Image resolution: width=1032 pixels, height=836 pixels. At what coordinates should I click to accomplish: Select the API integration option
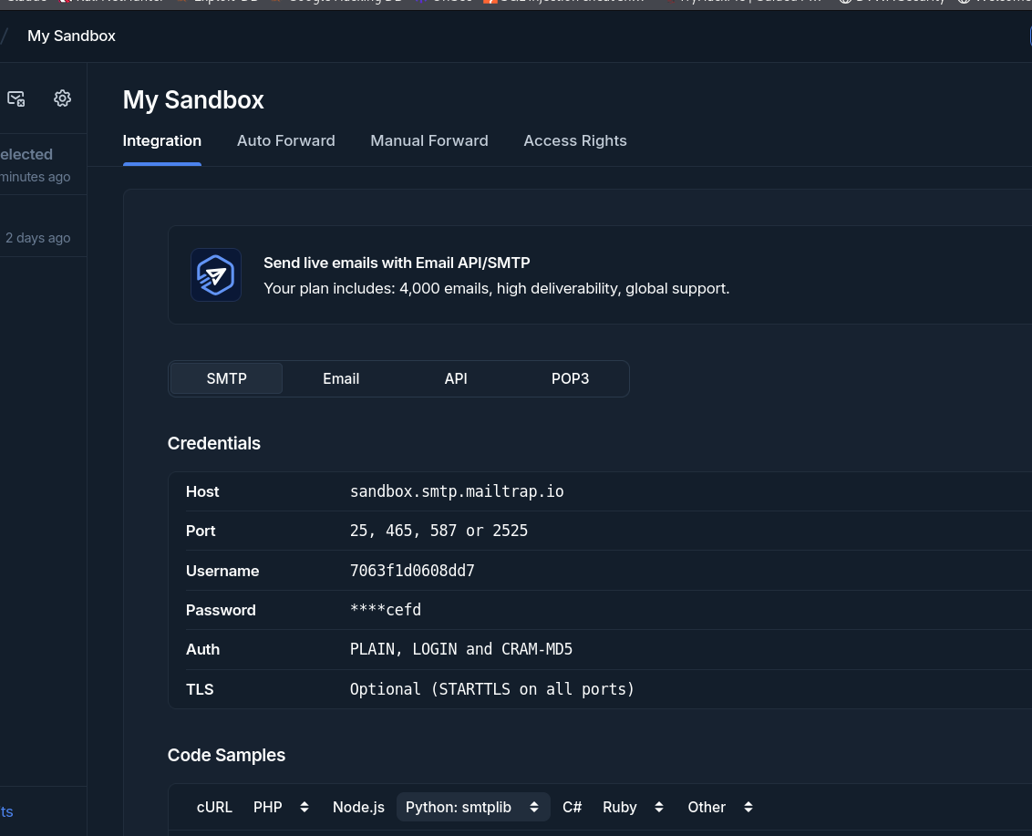point(456,378)
